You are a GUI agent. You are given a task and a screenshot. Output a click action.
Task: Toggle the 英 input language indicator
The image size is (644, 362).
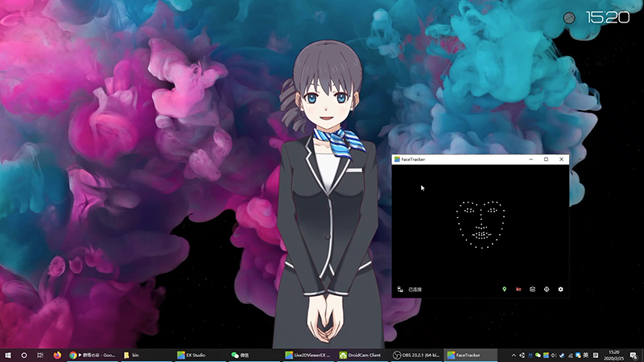click(x=586, y=356)
